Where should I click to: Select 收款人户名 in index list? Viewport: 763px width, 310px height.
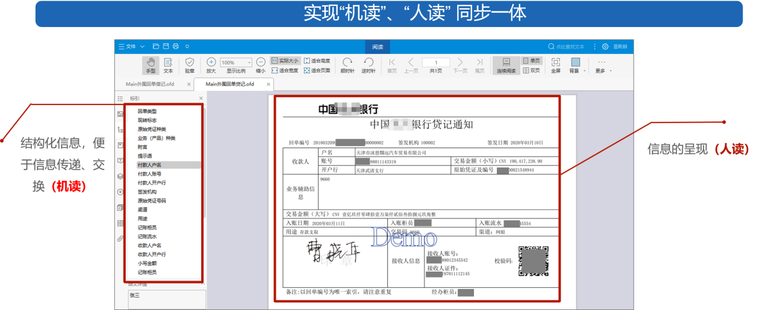(x=149, y=245)
